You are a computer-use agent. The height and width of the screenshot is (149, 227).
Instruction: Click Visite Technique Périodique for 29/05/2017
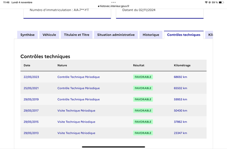[76, 110]
